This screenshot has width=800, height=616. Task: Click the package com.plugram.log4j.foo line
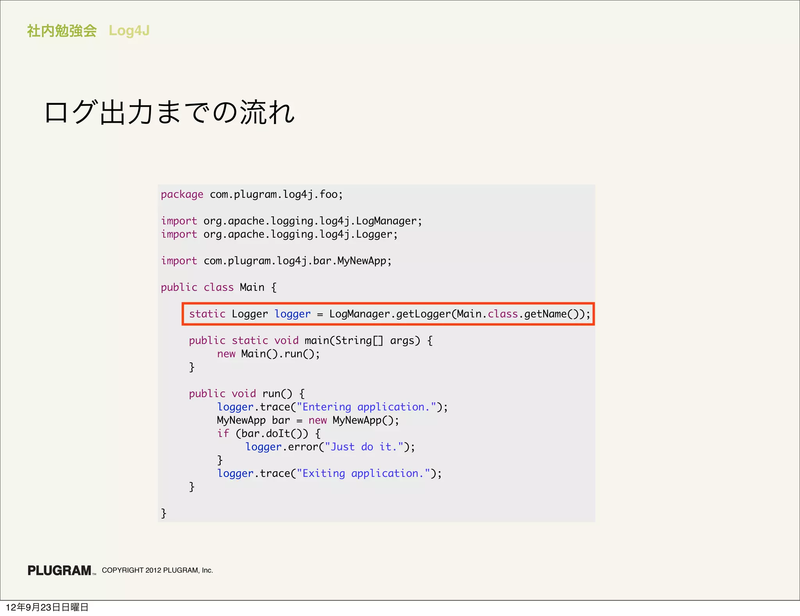(x=252, y=194)
